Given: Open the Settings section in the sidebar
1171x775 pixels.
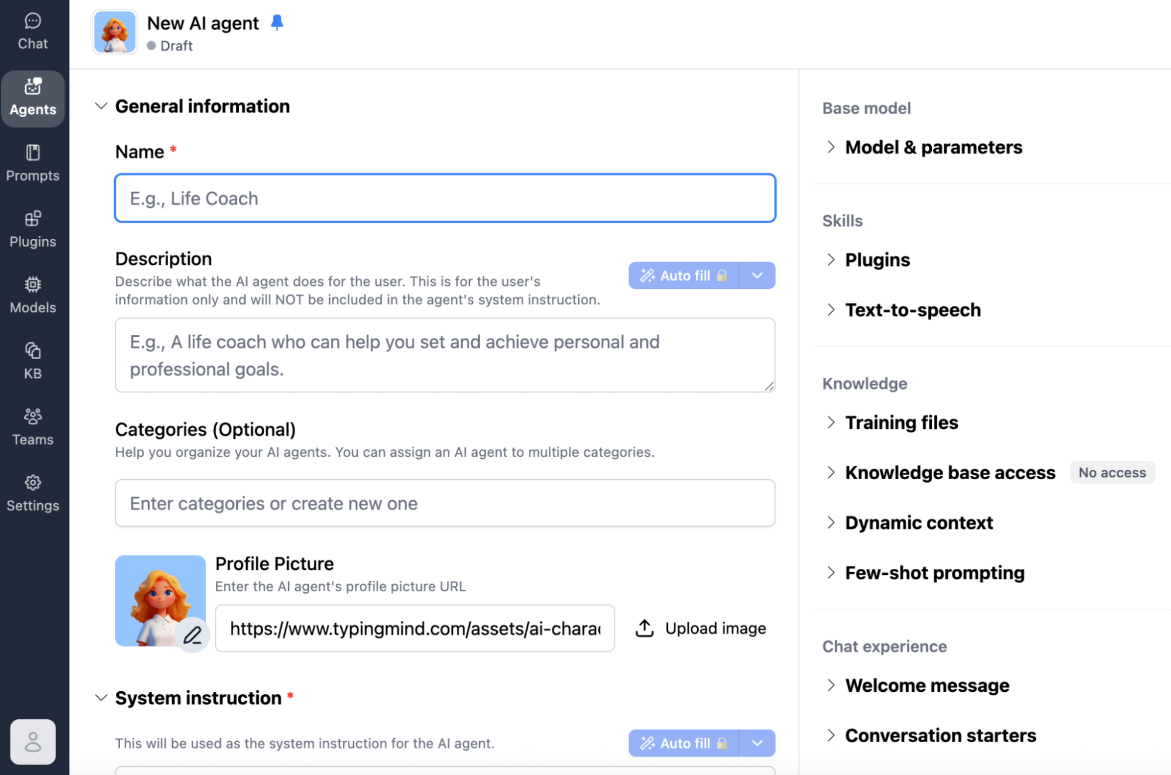Looking at the screenshot, I should pos(32,493).
